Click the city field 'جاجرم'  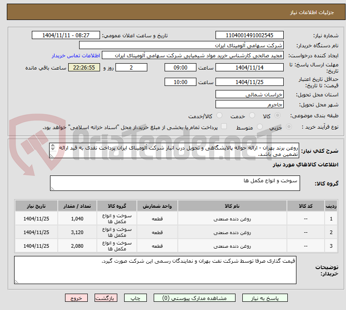(249, 105)
